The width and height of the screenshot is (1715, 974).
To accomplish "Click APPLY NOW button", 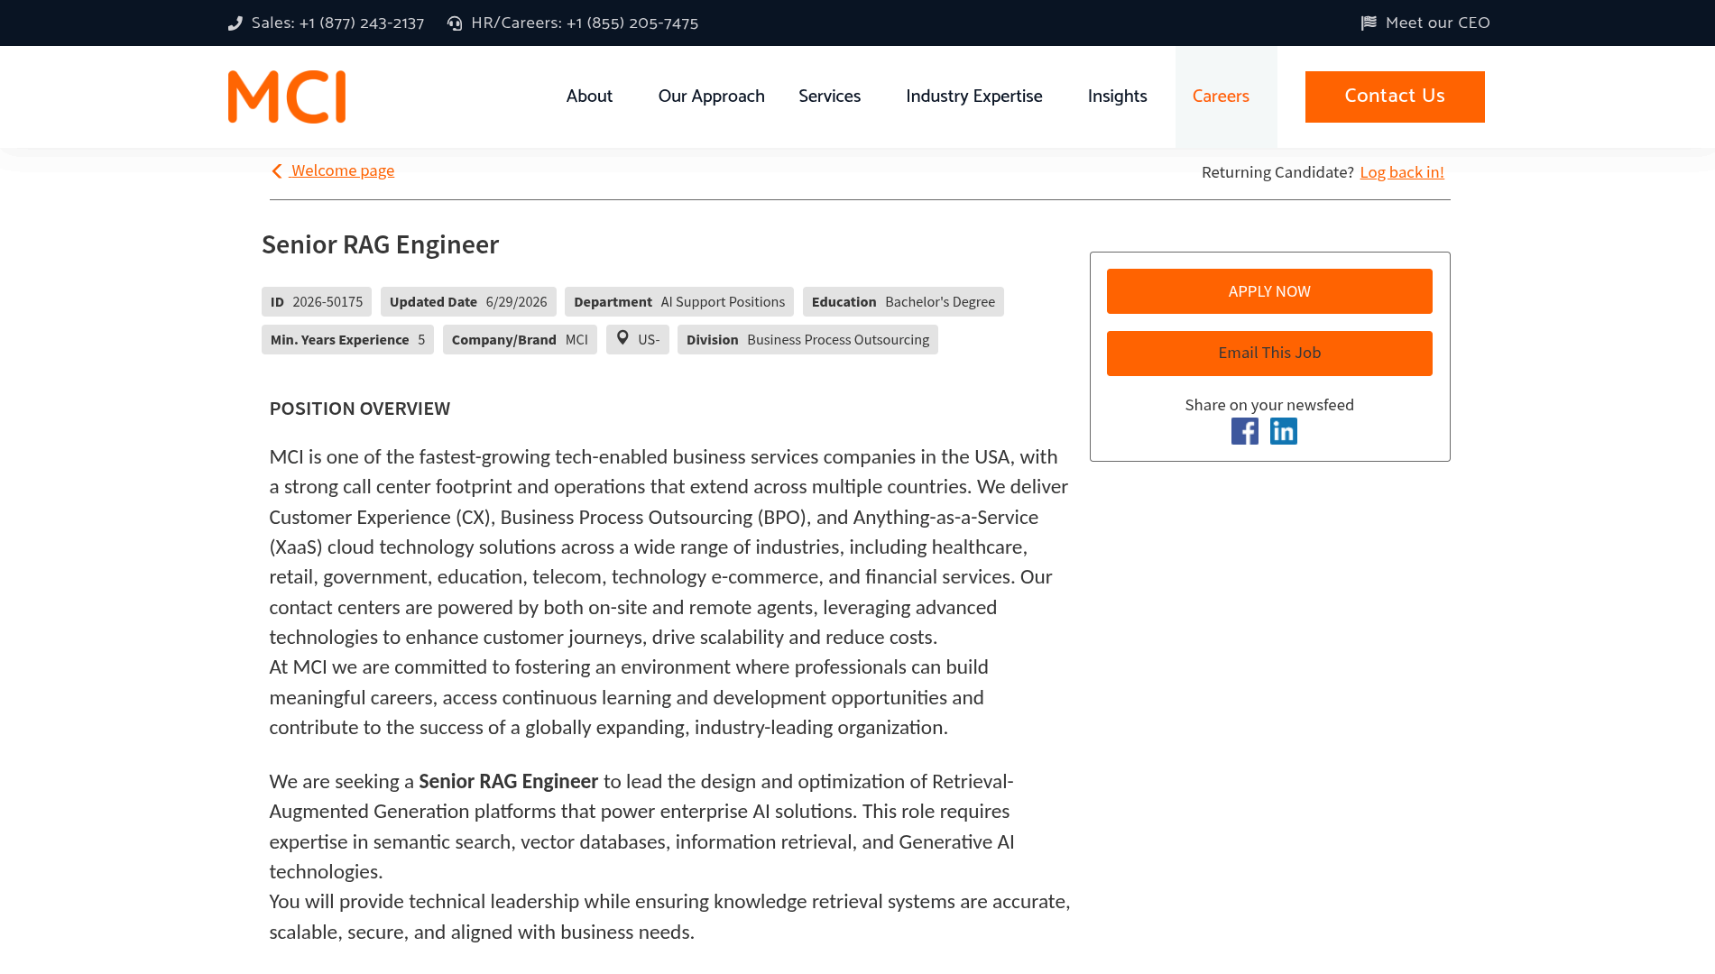I will 1269,291.
